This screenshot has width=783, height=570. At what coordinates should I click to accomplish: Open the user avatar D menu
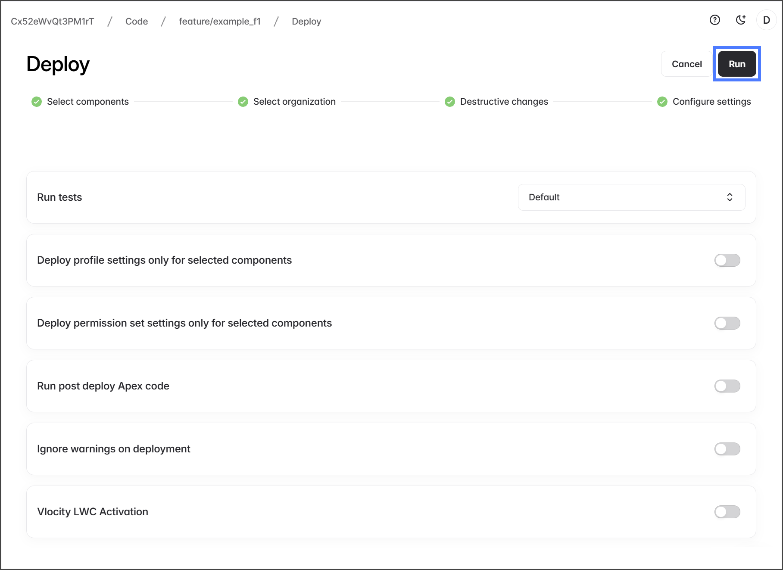tap(766, 20)
